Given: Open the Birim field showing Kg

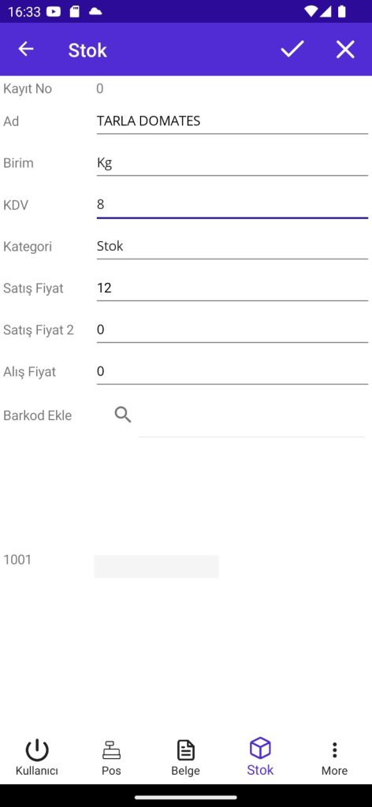Looking at the screenshot, I should 232,163.
